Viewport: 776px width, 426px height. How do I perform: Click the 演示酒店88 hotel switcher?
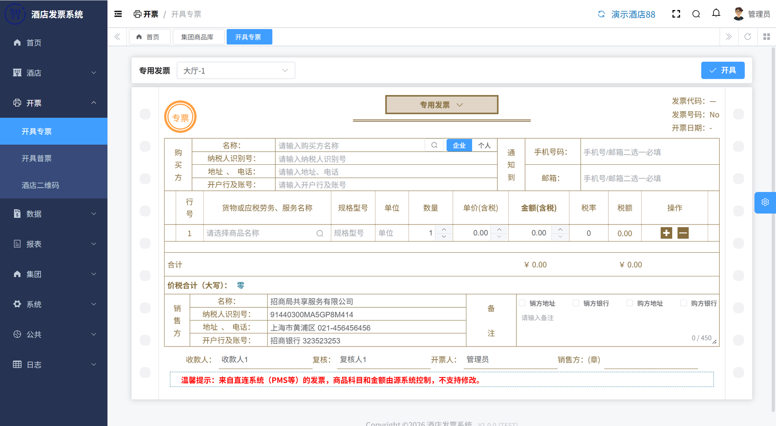[633, 14]
